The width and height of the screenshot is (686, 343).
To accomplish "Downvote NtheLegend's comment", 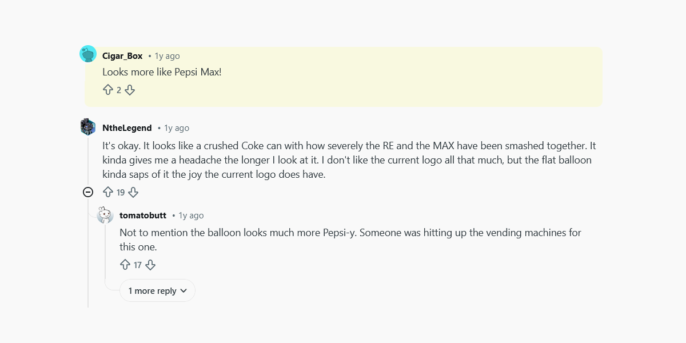I will click(x=133, y=192).
